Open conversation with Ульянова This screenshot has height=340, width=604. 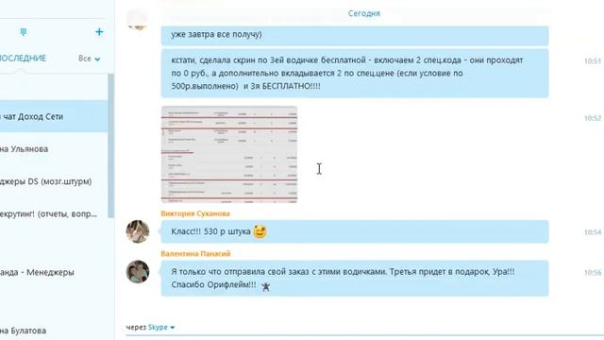tap(54, 149)
